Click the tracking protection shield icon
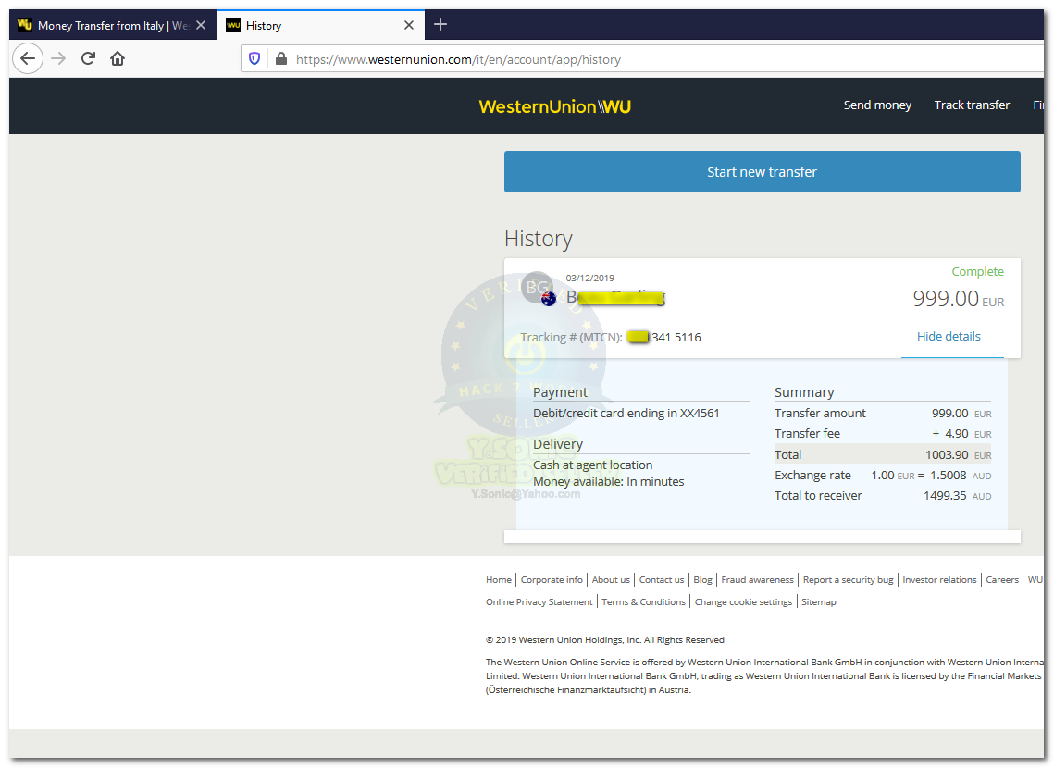 (254, 59)
